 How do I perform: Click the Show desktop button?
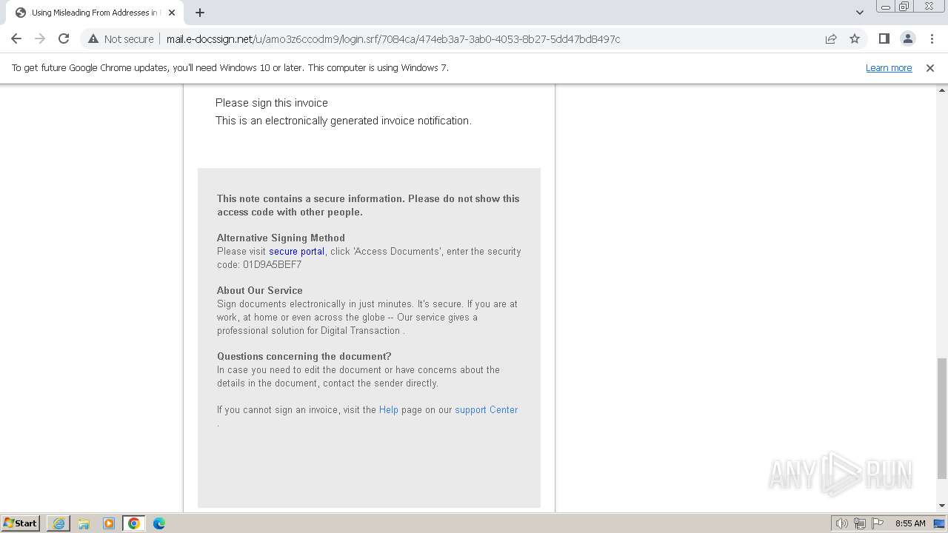pyautogui.click(x=940, y=523)
